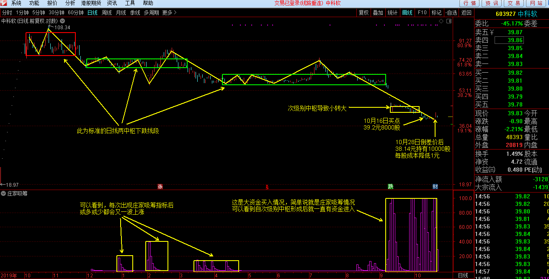The height and width of the screenshot is (279, 549).
Task: Click the 外盘 value 20819
Action: (514, 145)
